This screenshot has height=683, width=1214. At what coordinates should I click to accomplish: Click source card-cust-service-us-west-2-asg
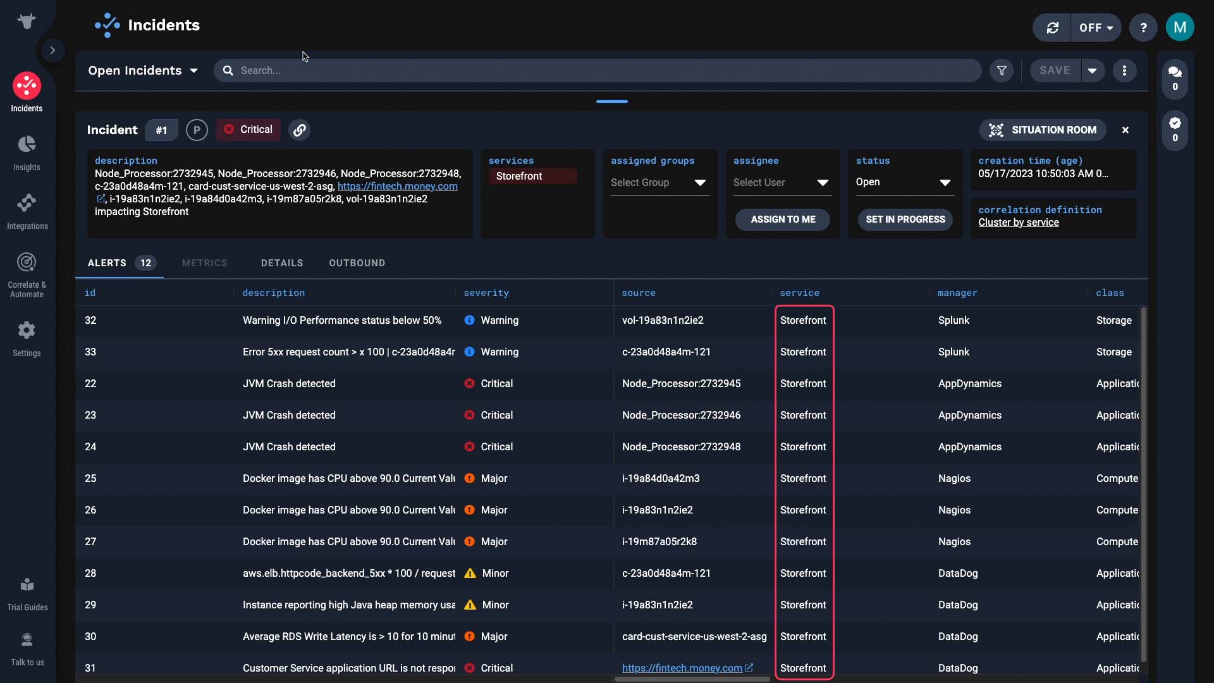(694, 636)
